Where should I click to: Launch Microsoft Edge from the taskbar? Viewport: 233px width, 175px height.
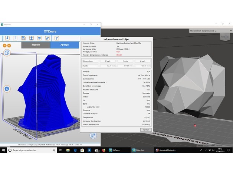(x=75, y=150)
